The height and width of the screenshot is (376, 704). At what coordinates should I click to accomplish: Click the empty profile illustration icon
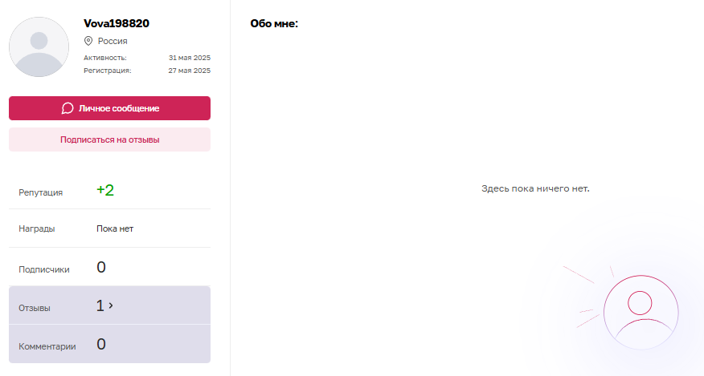639,312
